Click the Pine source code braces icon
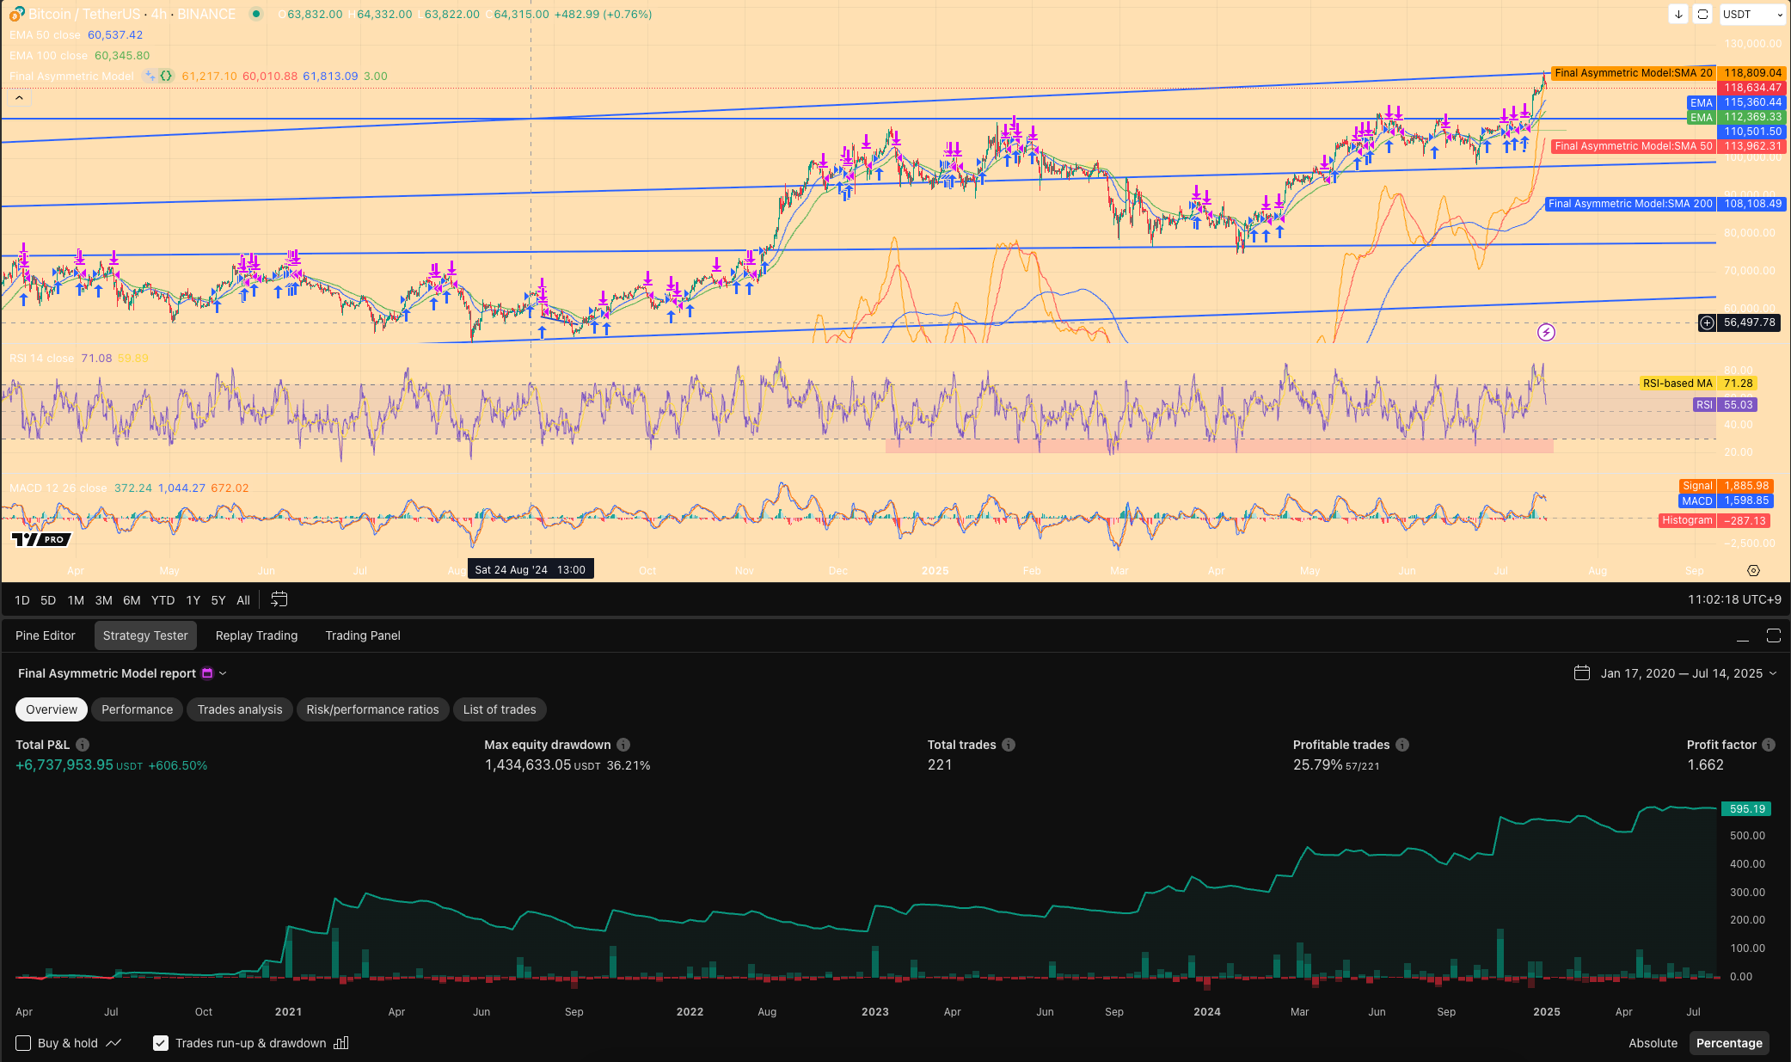Image resolution: width=1791 pixels, height=1062 pixels. (x=166, y=76)
